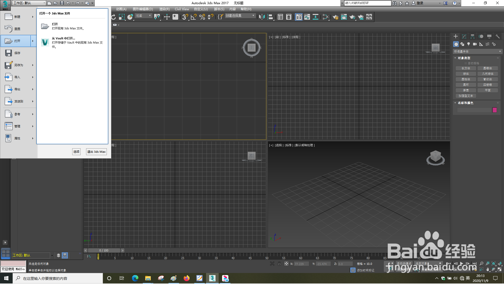Expand the 创建选择集 combo box
This screenshot has height=284, width=504.
pos(253,15)
